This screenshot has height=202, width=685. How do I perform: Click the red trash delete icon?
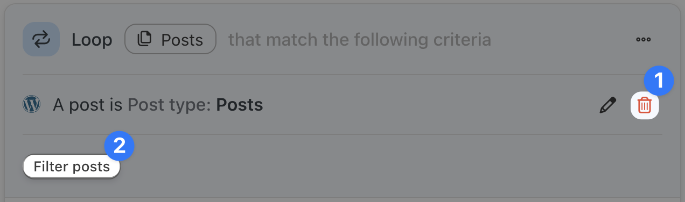(644, 105)
